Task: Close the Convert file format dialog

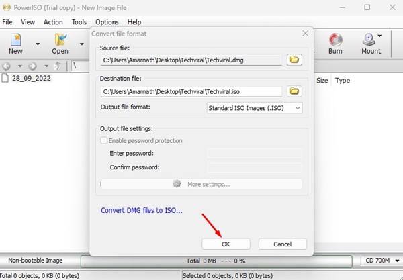Action: click(x=306, y=34)
